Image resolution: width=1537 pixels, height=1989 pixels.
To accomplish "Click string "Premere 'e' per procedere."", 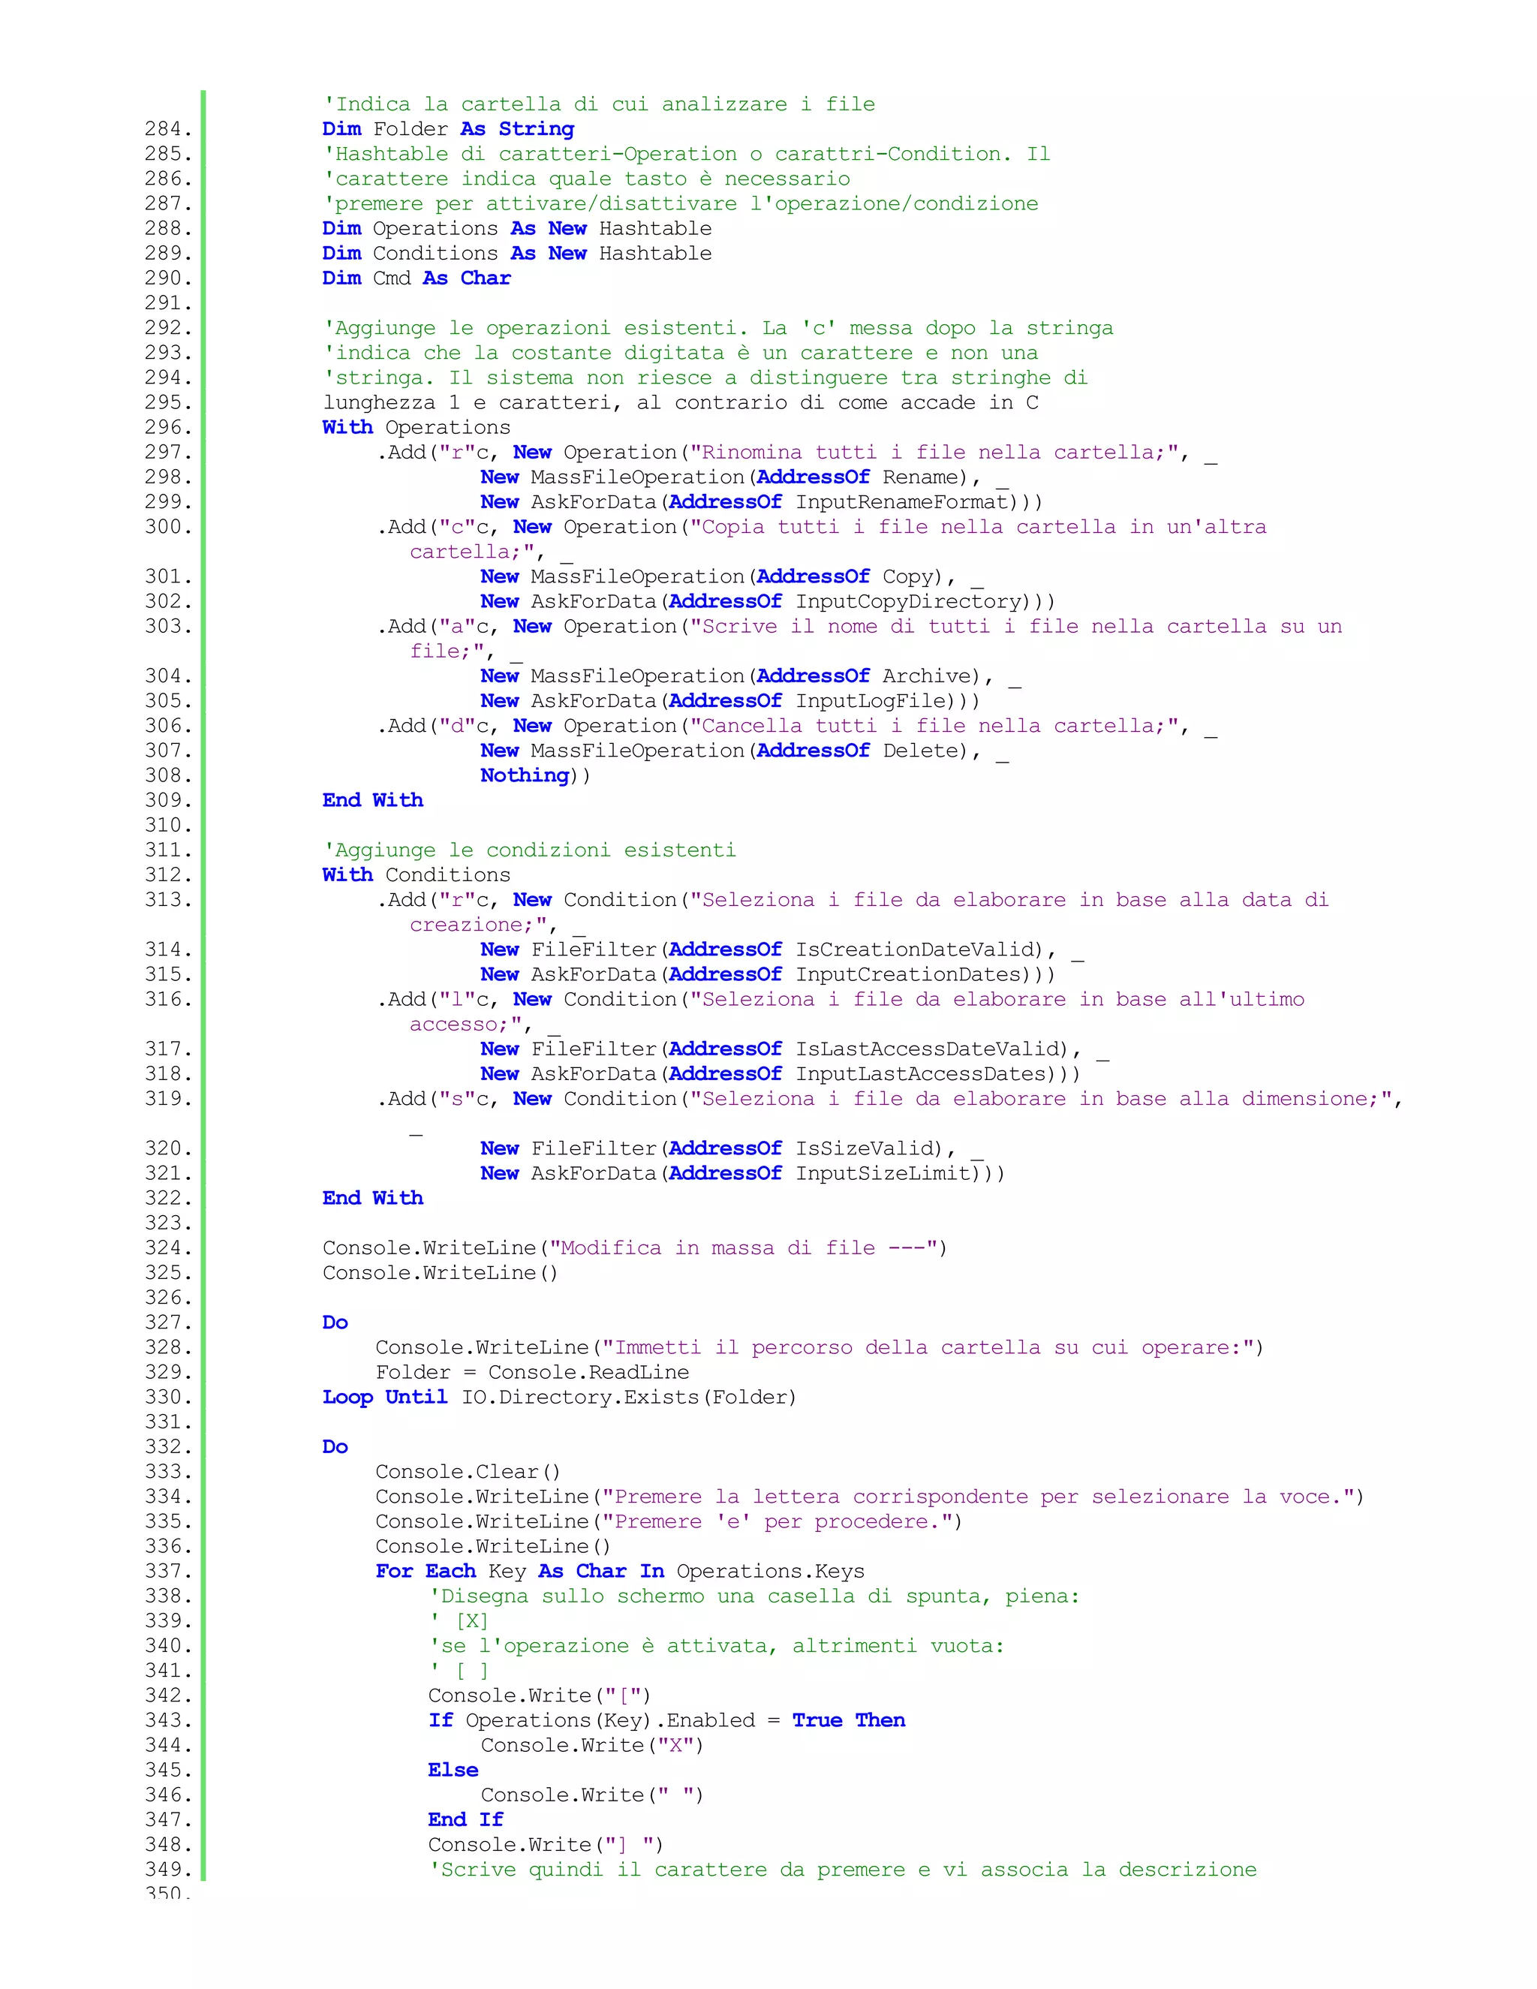I will click(777, 1521).
